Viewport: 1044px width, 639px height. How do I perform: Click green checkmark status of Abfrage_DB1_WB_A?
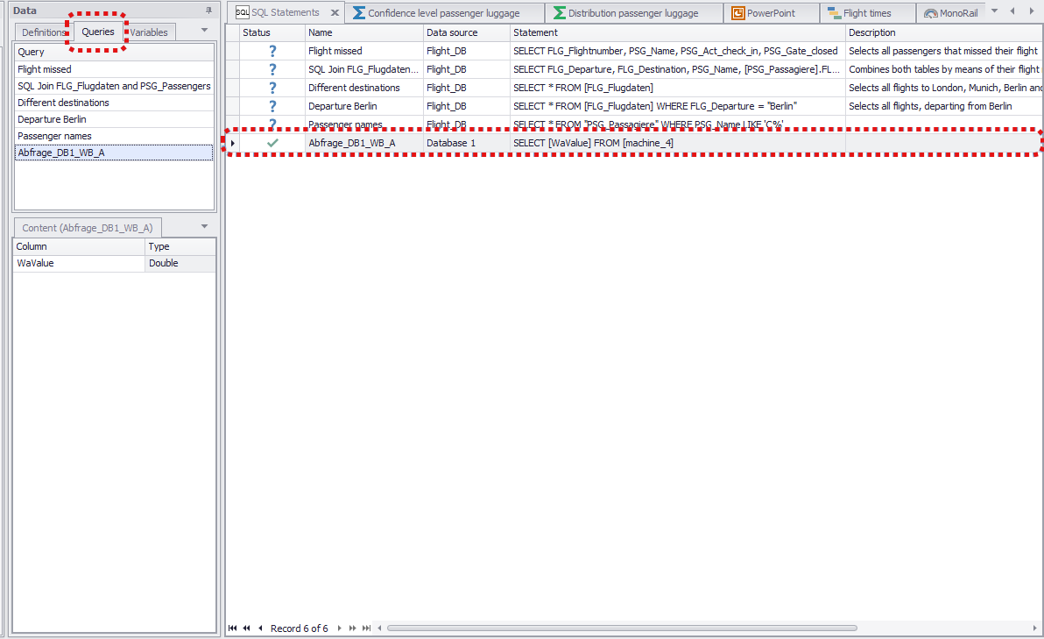[272, 143]
